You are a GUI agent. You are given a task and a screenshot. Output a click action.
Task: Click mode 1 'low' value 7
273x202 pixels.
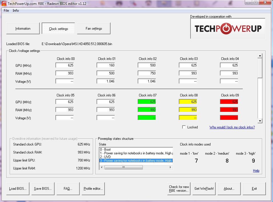[x=196, y=161]
